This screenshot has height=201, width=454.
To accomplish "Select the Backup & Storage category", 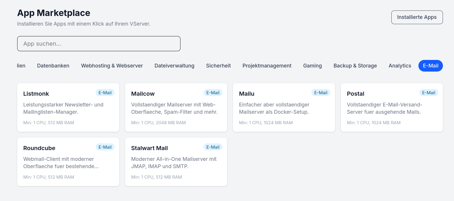I will [x=355, y=66].
